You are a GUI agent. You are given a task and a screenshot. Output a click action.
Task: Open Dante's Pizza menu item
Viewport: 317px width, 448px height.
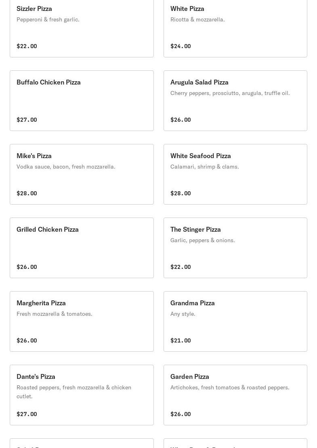pos(82,395)
